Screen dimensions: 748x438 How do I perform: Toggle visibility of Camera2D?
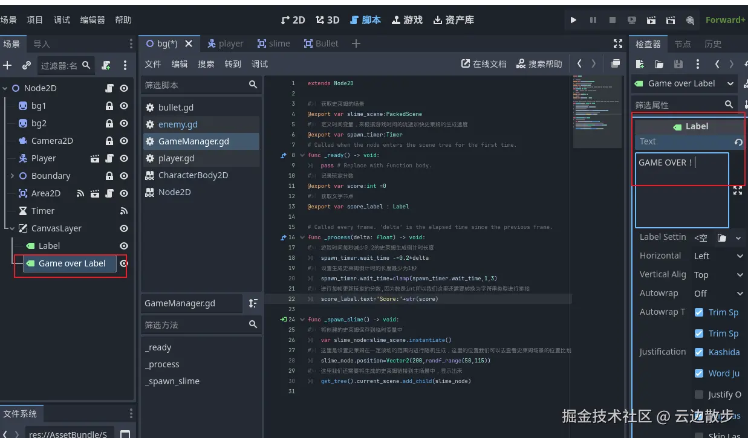point(124,141)
